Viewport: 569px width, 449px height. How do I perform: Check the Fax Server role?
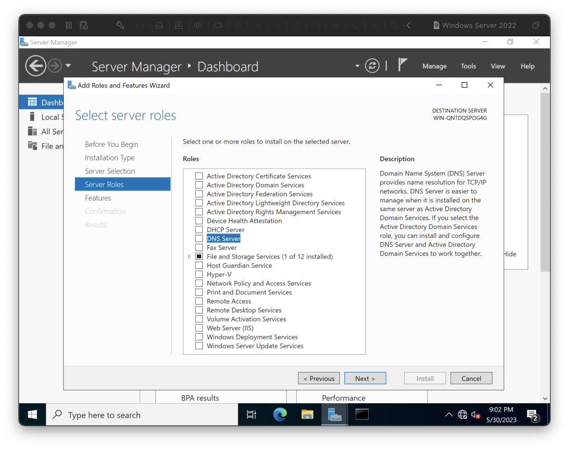pyautogui.click(x=199, y=247)
